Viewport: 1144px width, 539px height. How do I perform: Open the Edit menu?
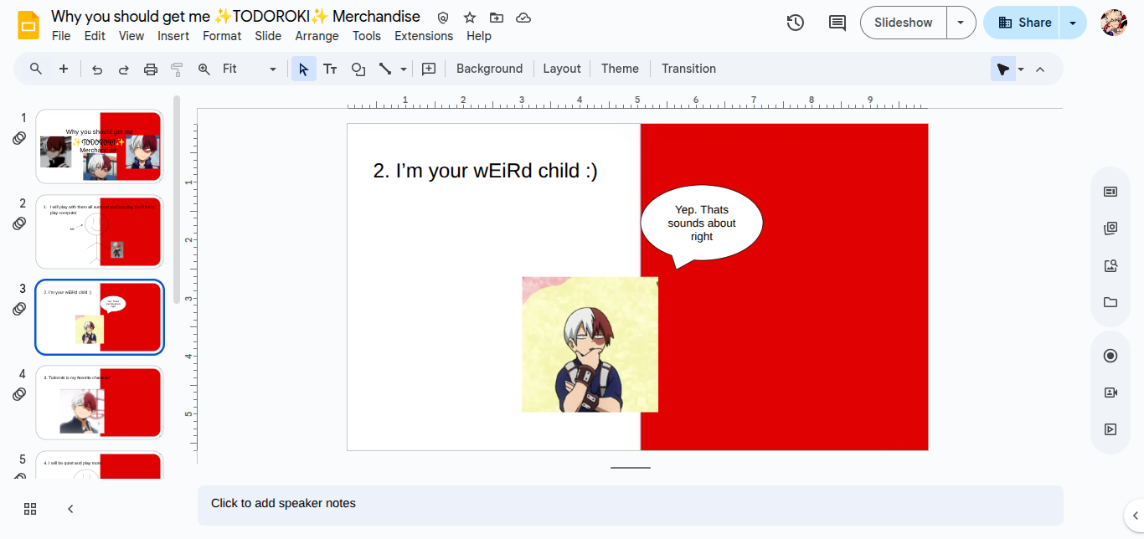(95, 36)
